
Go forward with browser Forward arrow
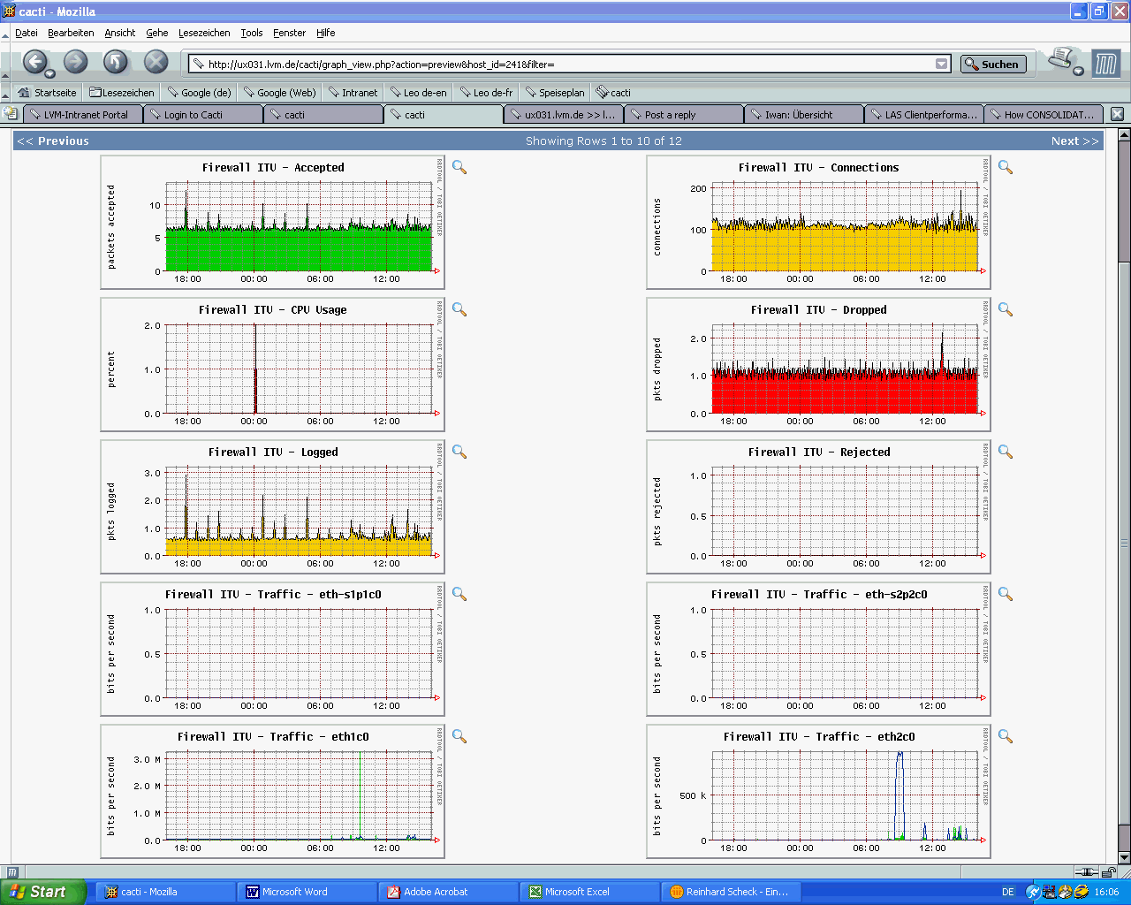pos(76,61)
